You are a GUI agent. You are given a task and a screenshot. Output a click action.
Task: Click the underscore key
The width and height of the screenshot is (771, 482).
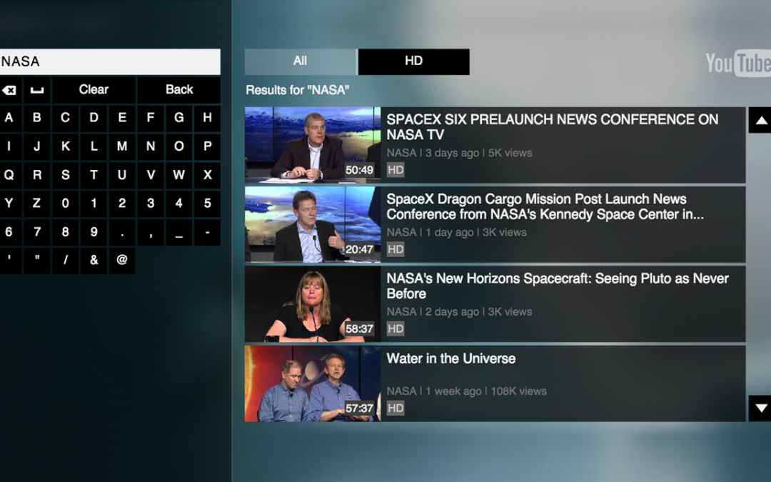(x=179, y=232)
